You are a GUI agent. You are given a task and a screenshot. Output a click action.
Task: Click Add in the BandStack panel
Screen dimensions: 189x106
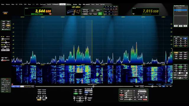point(176,26)
